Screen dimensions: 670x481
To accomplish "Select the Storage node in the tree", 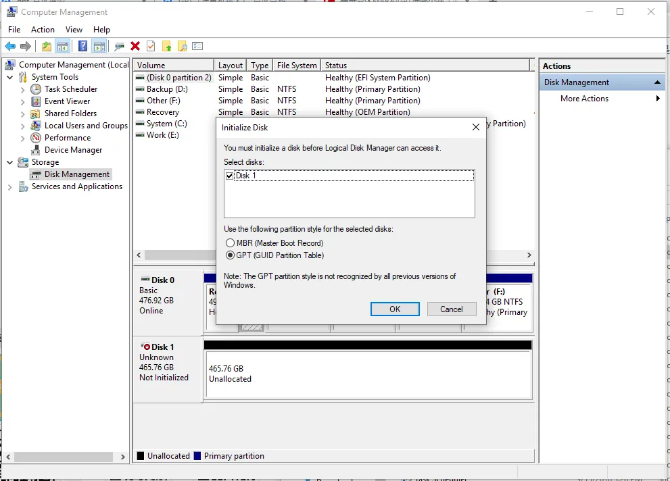I will pos(45,162).
